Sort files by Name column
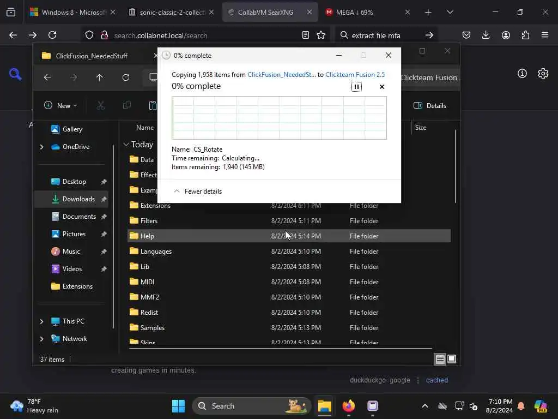Screen dimensions: 558x419 (x=145, y=128)
